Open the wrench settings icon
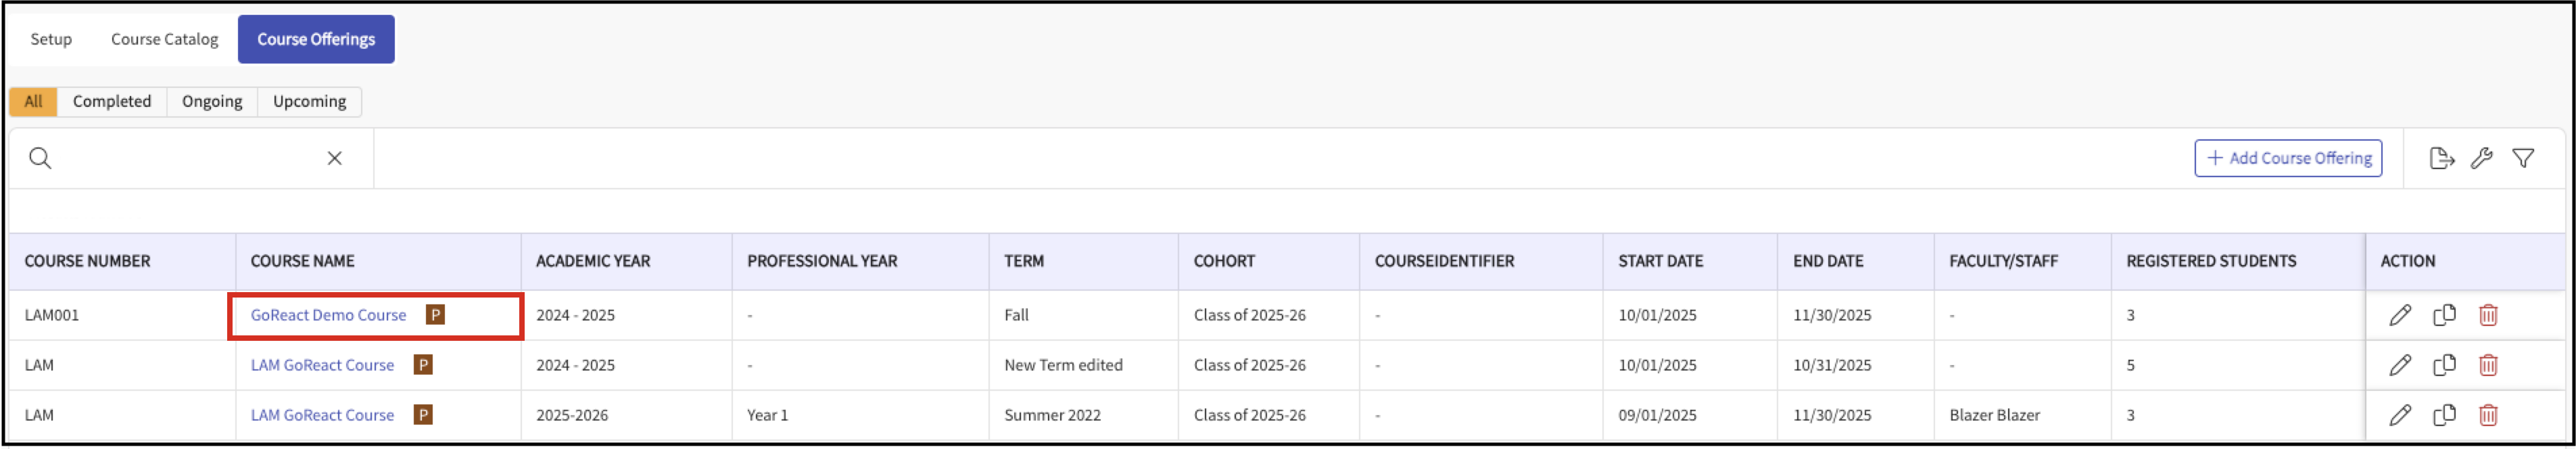Screen dimensions: 2576x449 tap(2482, 158)
